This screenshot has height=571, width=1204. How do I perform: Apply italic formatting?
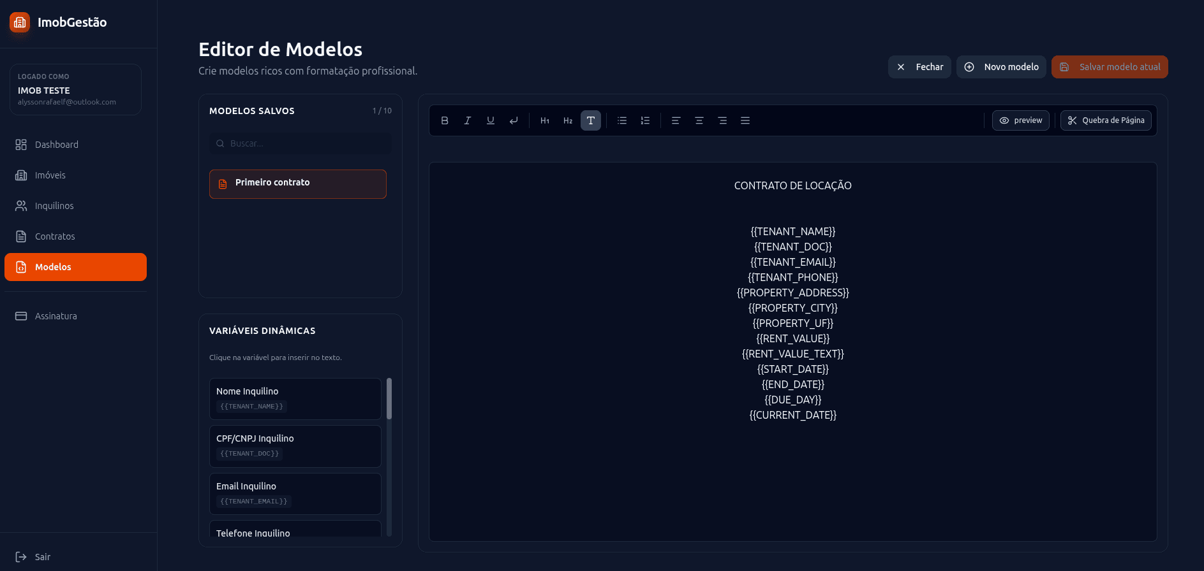[468, 120]
